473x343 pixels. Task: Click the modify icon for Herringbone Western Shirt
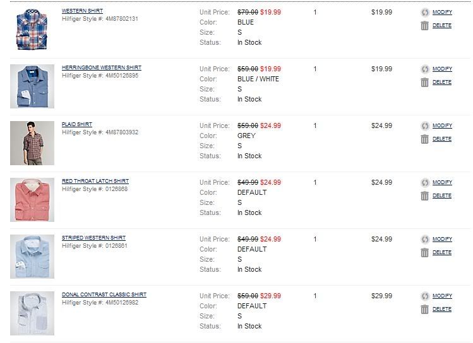425,69
